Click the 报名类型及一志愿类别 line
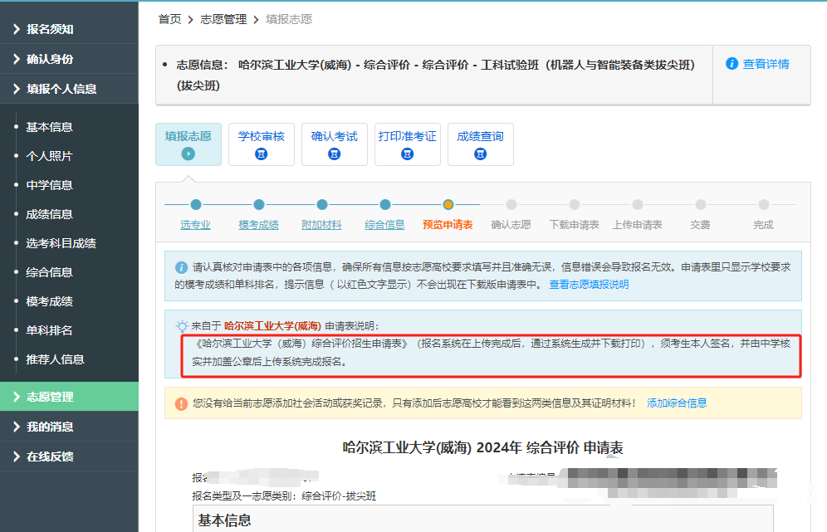The width and height of the screenshot is (827, 532). tap(284, 496)
